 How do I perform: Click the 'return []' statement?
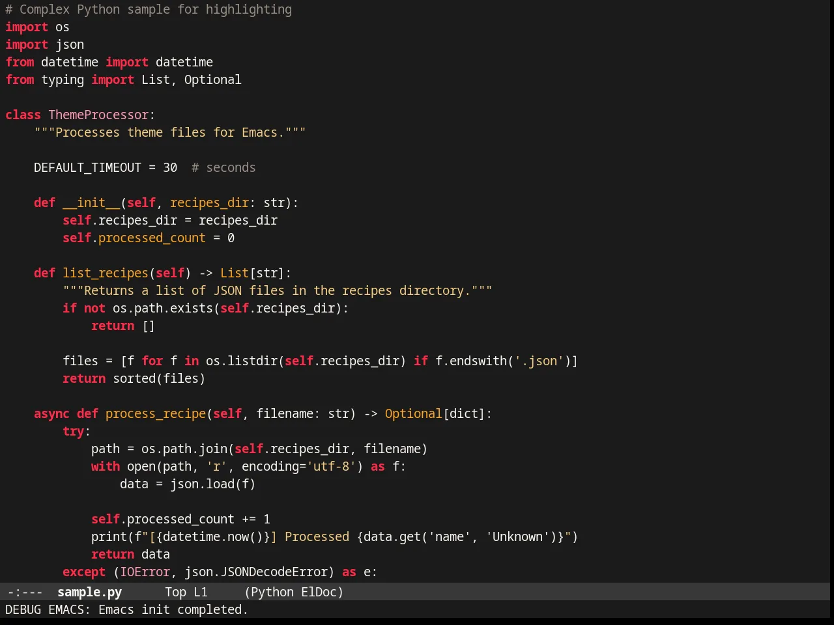pos(123,326)
